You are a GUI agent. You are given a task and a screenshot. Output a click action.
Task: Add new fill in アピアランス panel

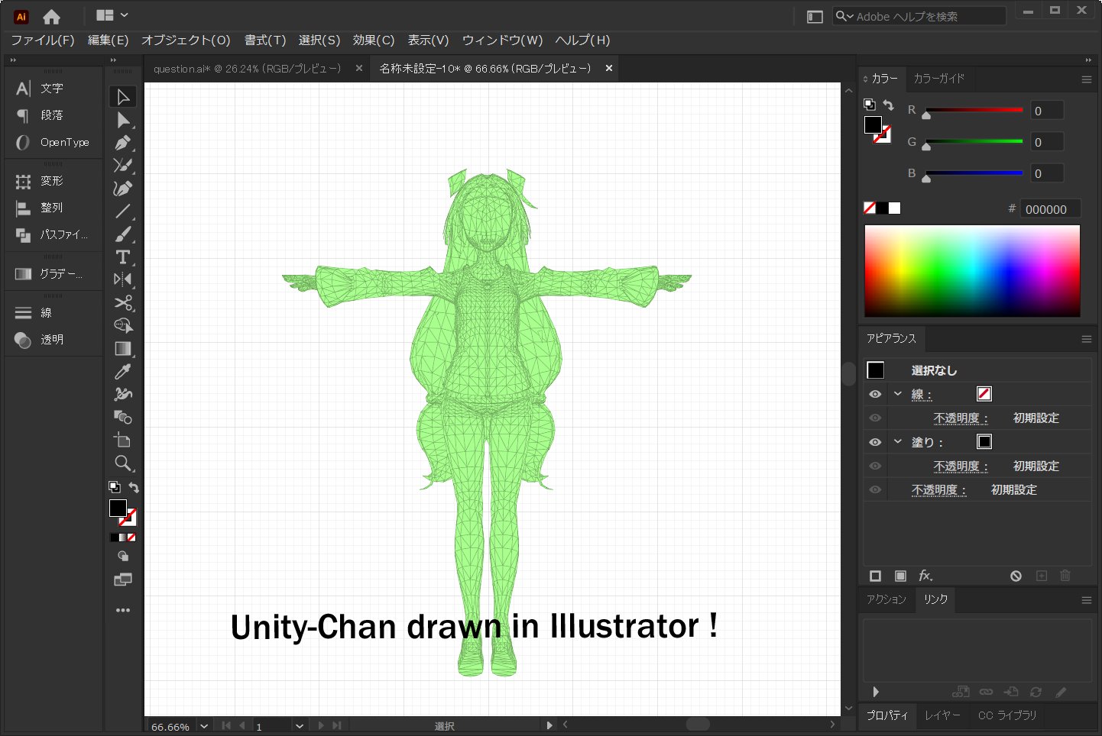(901, 576)
